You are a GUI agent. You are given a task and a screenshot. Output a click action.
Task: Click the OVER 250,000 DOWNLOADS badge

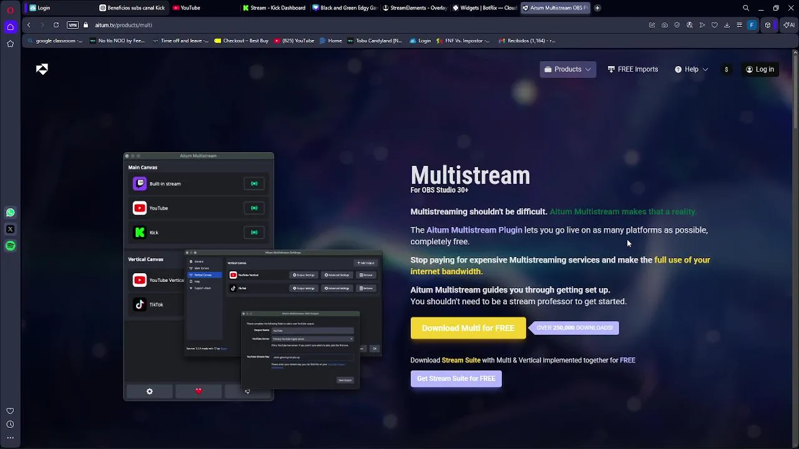click(574, 327)
